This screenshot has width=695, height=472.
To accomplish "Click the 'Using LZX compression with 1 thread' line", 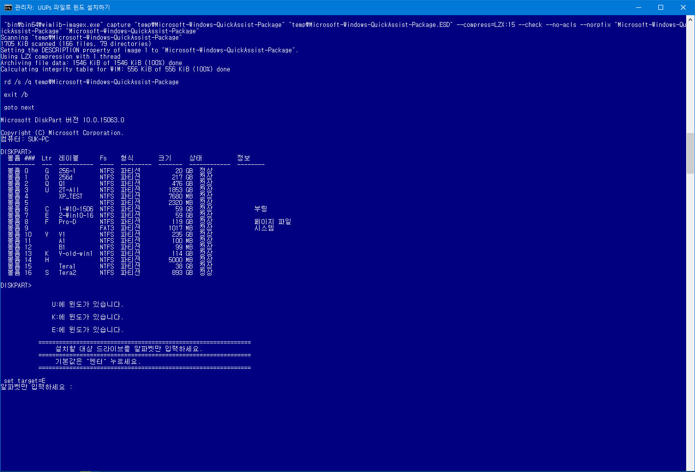I will (61, 56).
